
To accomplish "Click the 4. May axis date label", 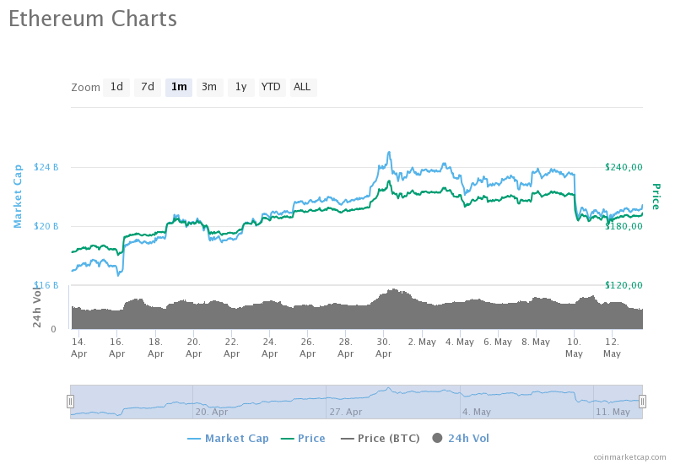I will pos(459,342).
